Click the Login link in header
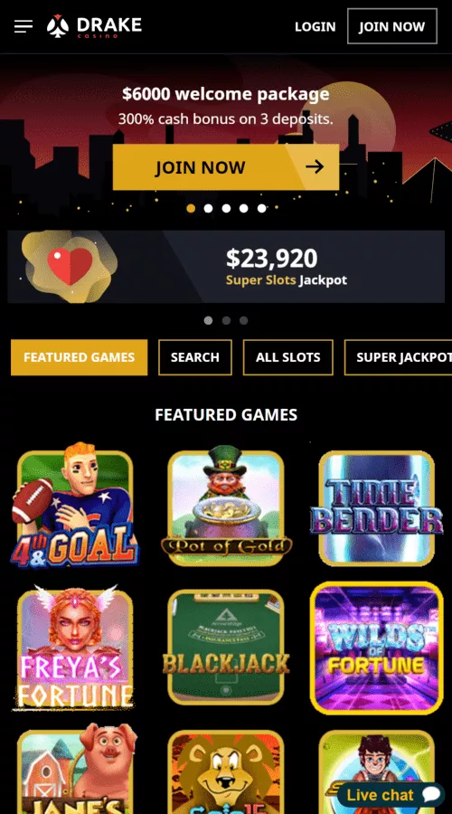452x814 pixels. [315, 26]
